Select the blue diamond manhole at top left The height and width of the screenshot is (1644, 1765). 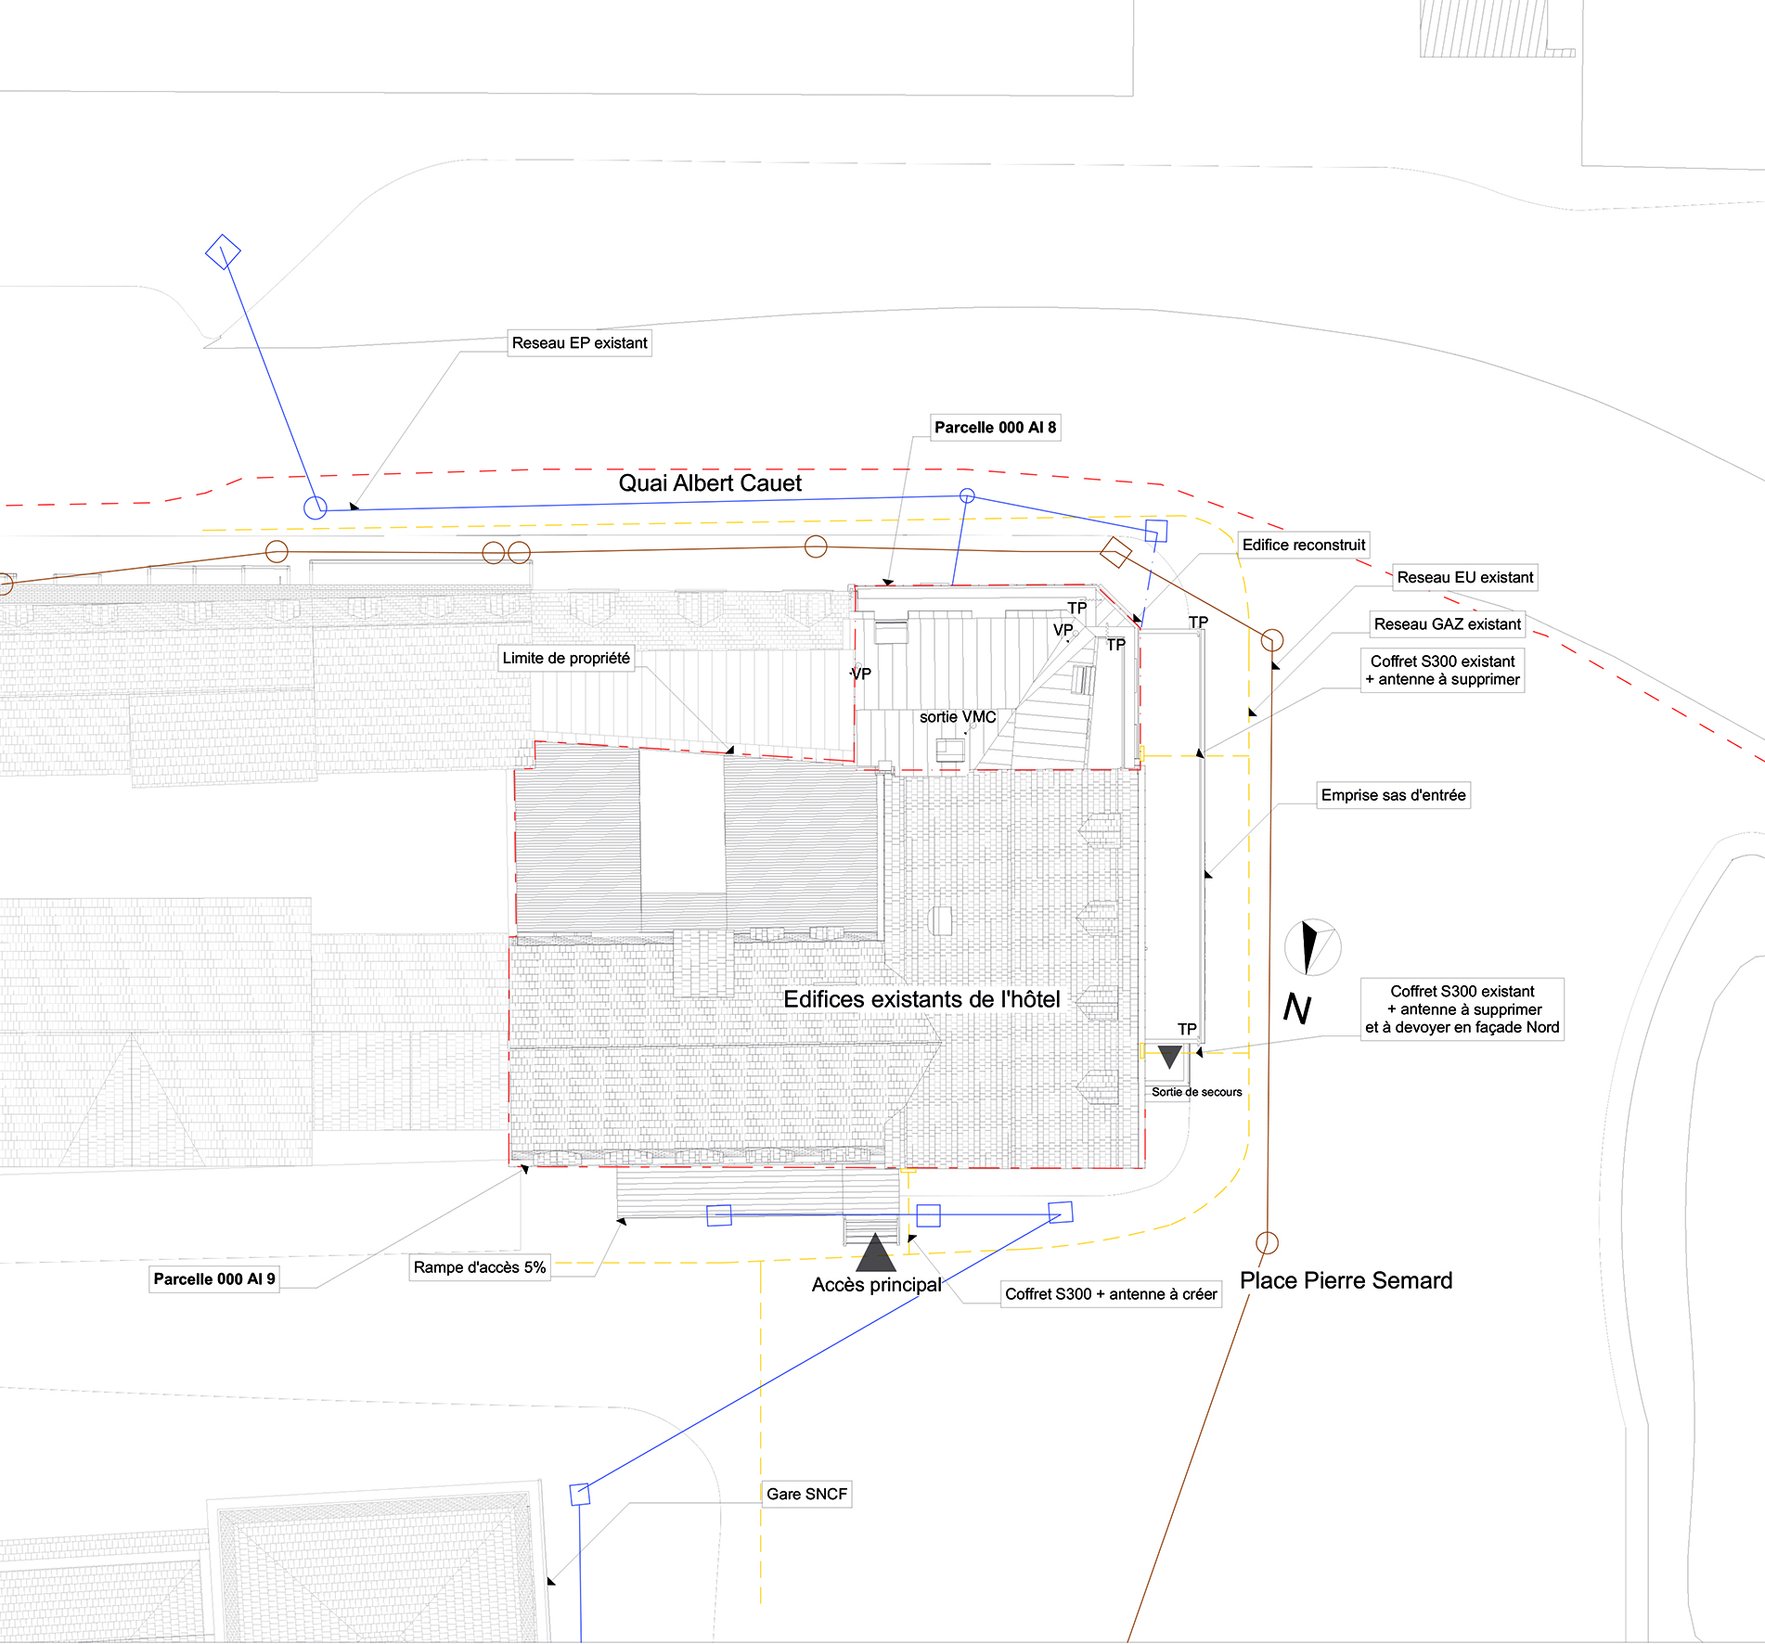223,251
